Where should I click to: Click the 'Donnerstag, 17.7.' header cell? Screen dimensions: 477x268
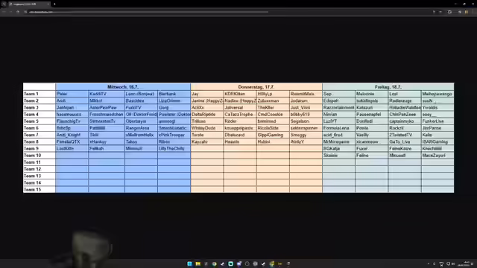[x=256, y=87]
